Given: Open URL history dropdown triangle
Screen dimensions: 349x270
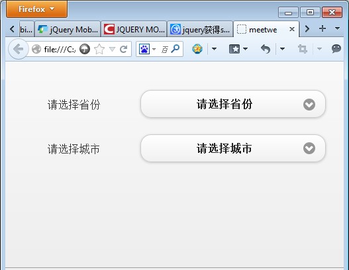Looking at the screenshot, I should [112, 49].
